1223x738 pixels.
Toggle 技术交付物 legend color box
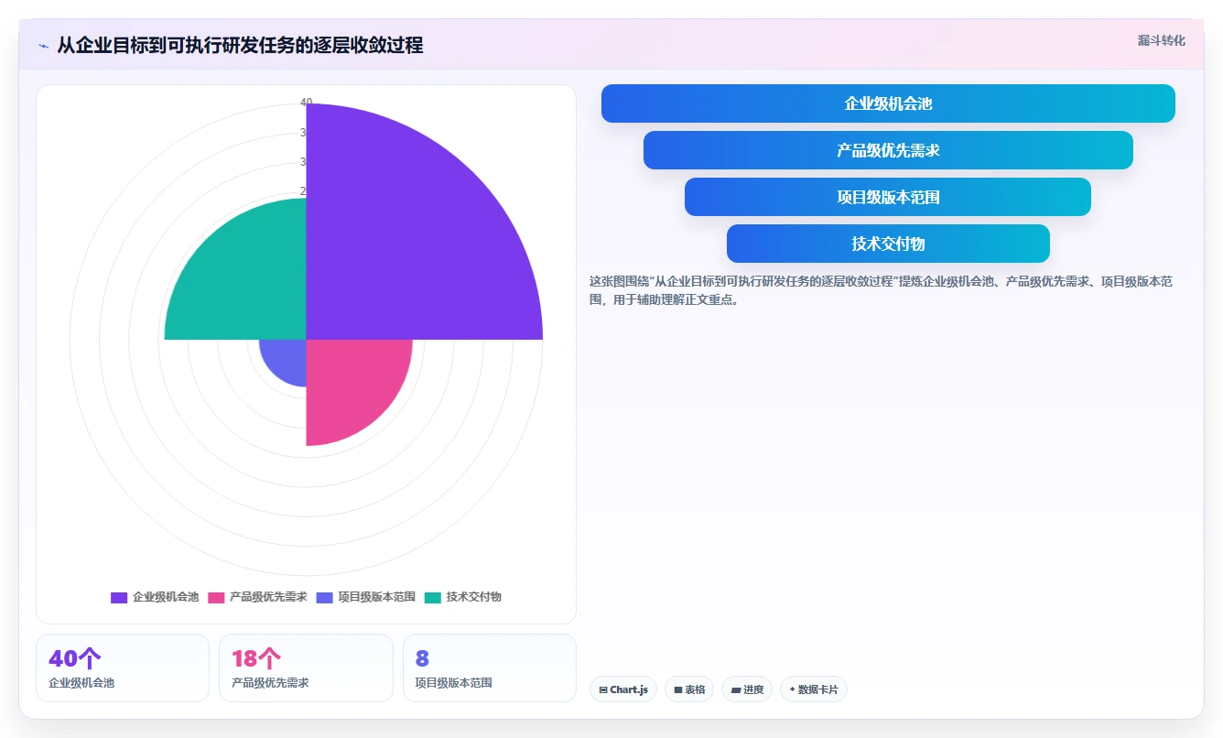[x=433, y=597]
